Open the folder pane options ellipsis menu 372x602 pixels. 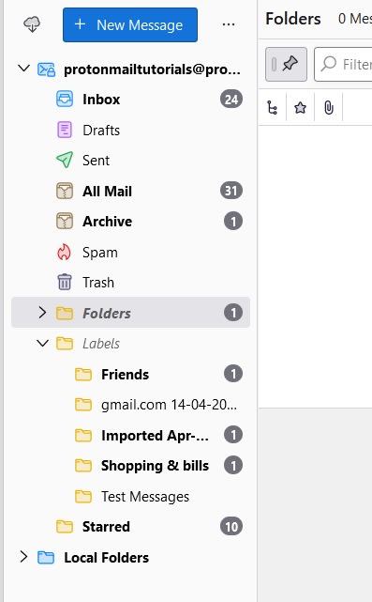tap(229, 24)
